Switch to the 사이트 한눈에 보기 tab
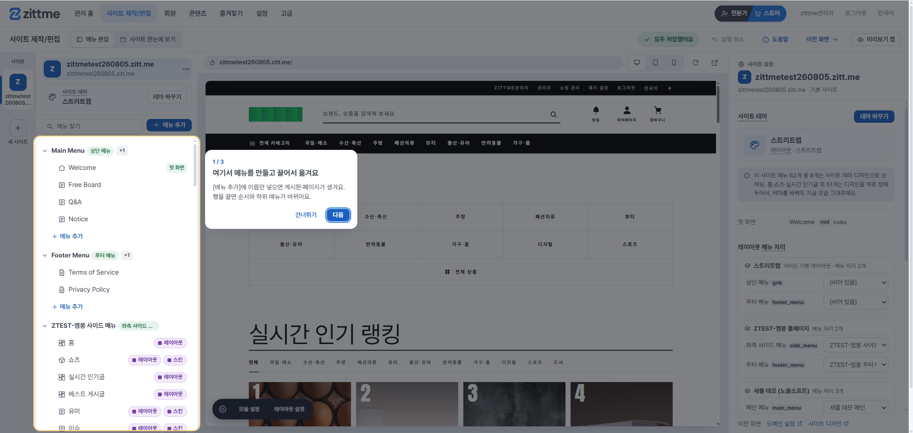This screenshot has height=433, width=913. 148,39
